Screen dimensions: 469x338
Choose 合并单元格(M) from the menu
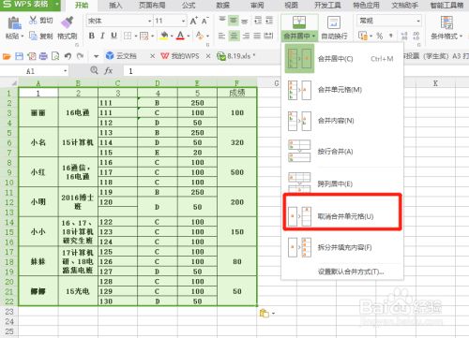(x=342, y=90)
